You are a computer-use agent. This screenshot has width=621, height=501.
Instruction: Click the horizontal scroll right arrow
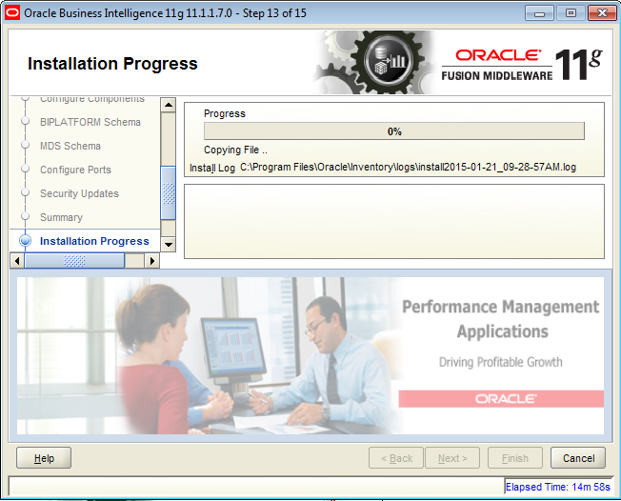pyautogui.click(x=152, y=261)
